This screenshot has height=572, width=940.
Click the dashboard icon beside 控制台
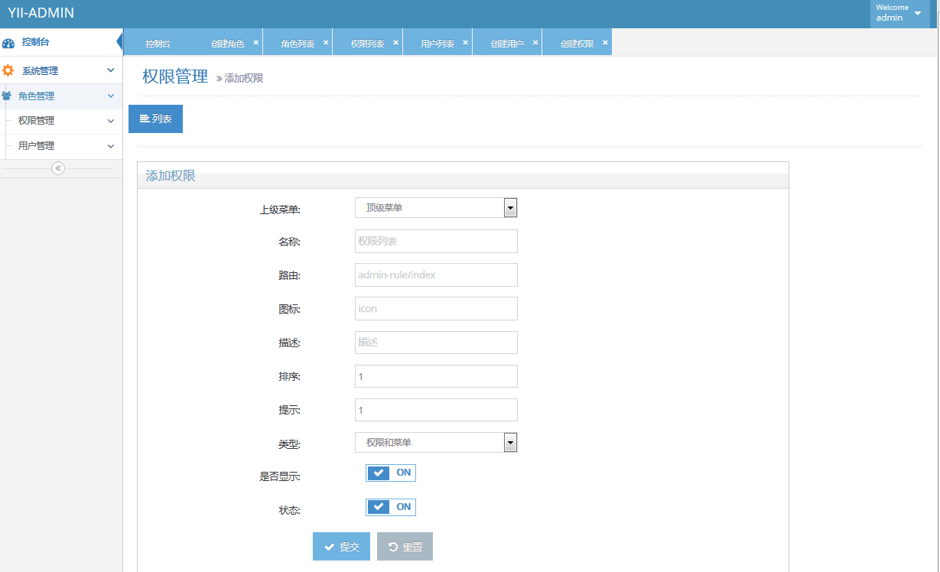coord(8,43)
